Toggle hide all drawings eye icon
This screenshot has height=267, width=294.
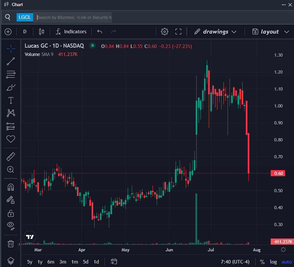click(11, 226)
